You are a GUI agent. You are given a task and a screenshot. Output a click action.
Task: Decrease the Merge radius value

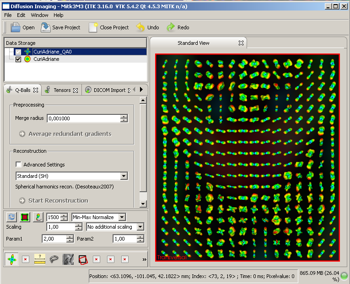124,120
